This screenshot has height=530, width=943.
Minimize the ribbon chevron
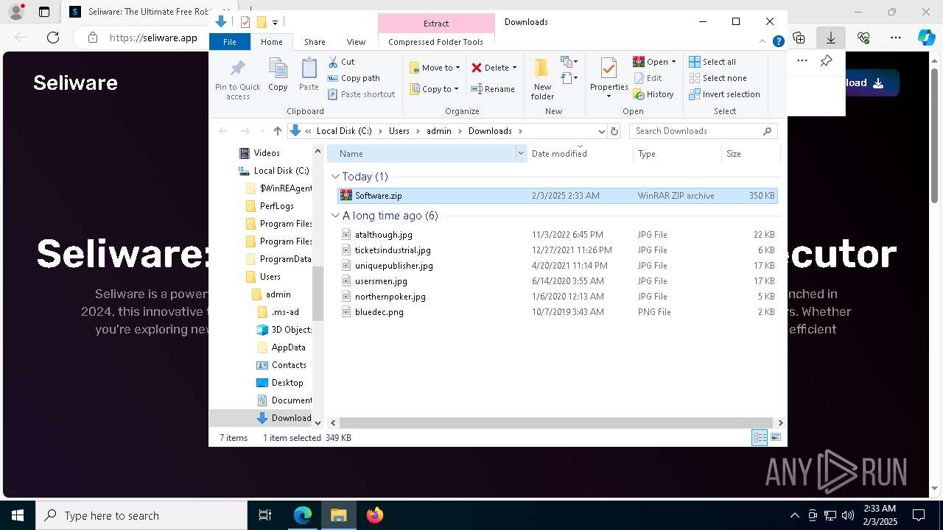click(x=763, y=42)
